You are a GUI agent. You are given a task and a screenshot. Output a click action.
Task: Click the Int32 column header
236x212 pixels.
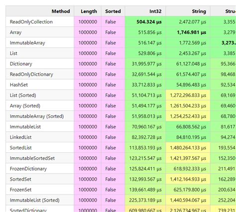(x=145, y=11)
